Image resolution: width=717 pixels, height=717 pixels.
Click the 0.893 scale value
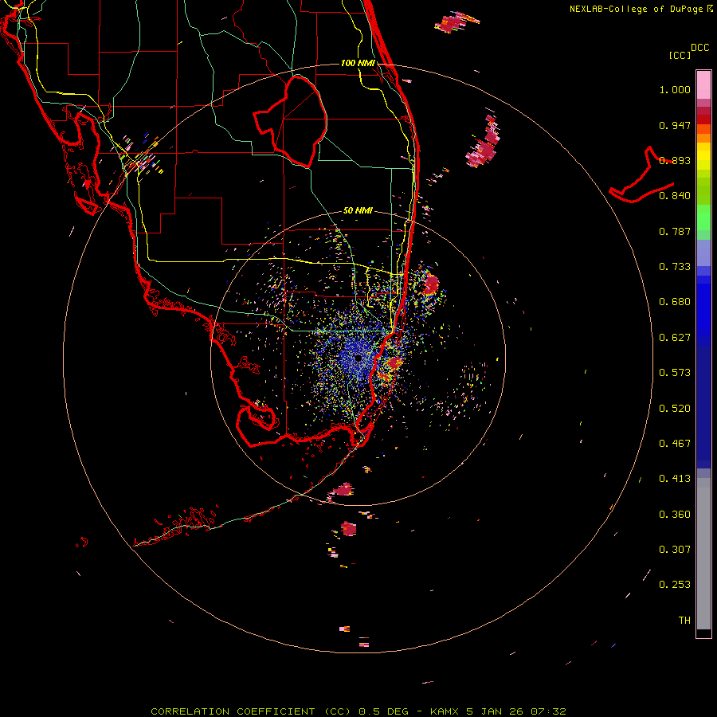[x=675, y=160]
